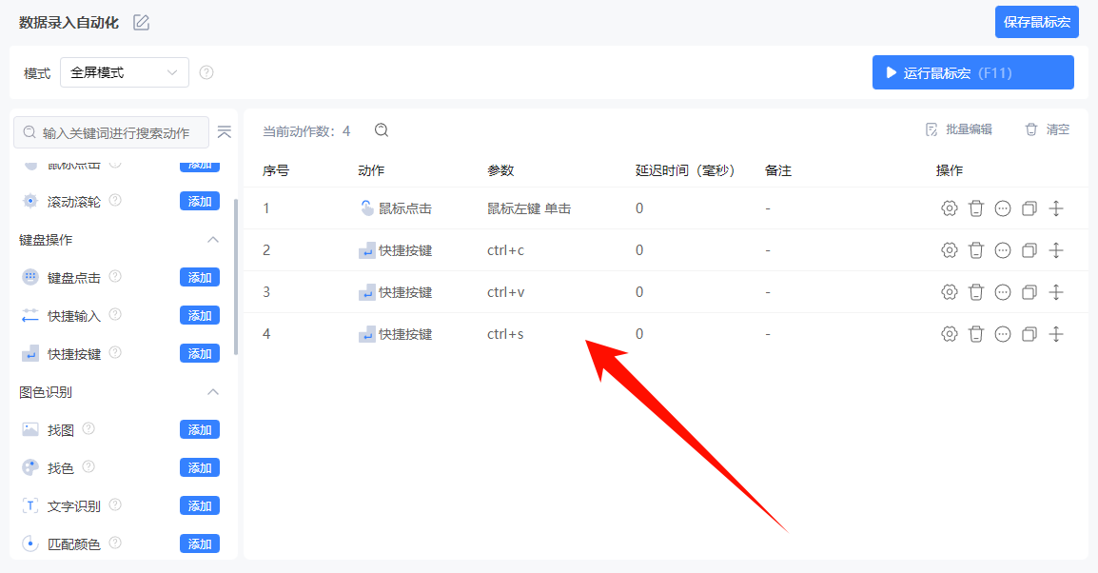The width and height of the screenshot is (1098, 573).
Task: Duplicate the ctrl+s action using copy icon
Action: 1029,334
